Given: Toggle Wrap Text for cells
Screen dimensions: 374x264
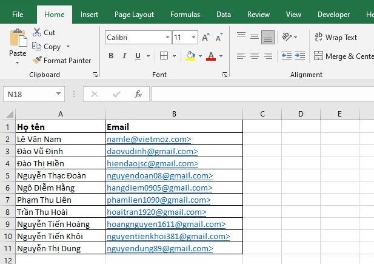Looking at the screenshot, I should pos(336,38).
